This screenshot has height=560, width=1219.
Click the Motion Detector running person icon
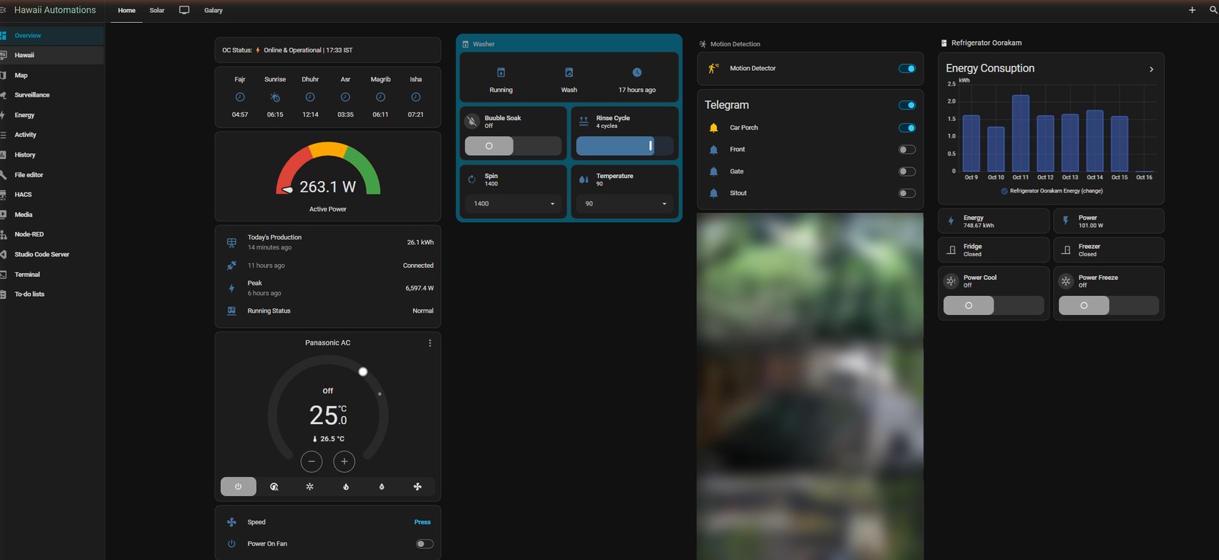pos(713,68)
